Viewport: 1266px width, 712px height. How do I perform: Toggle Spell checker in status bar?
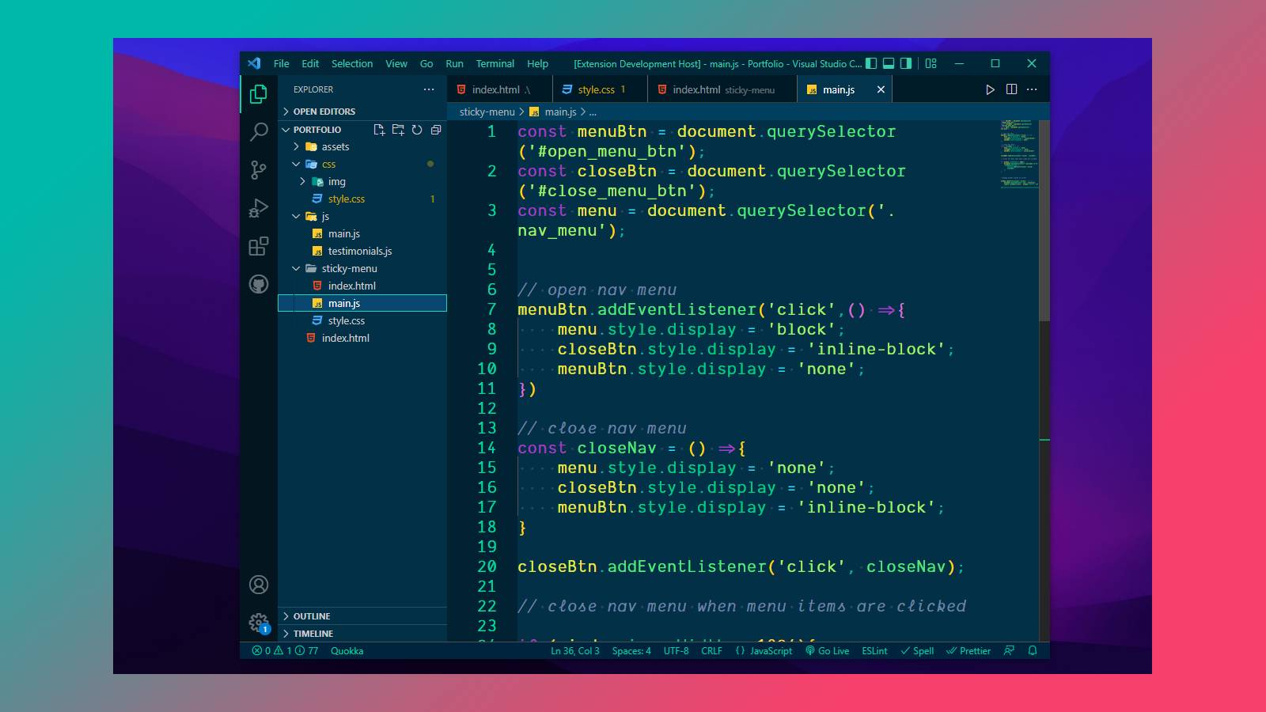[x=918, y=651]
